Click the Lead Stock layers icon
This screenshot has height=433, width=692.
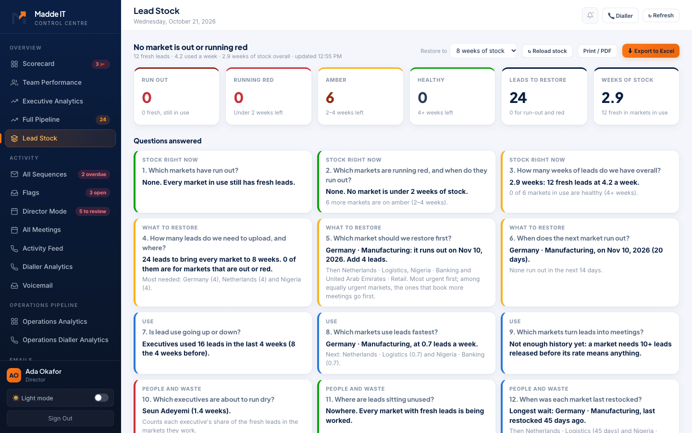[x=14, y=139]
